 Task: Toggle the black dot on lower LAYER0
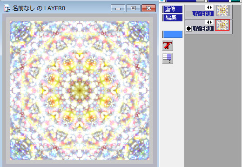pos(188,28)
